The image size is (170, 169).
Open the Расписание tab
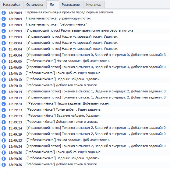(71, 5)
